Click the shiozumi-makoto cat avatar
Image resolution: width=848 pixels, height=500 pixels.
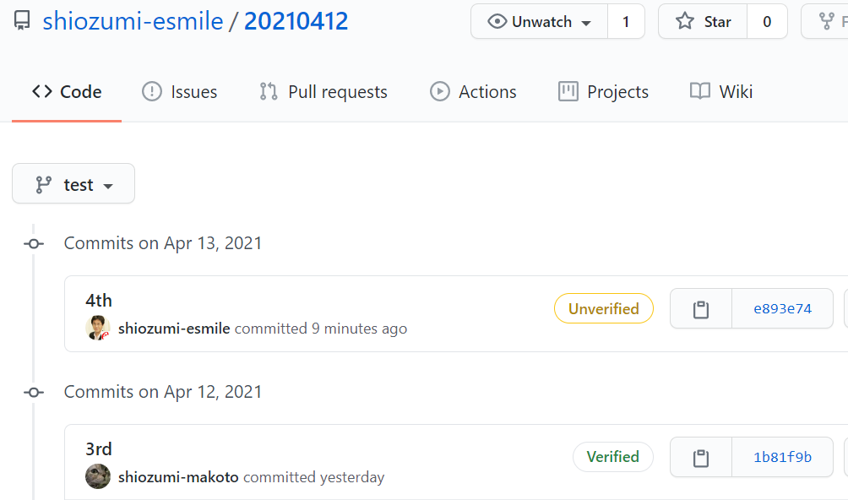pyautogui.click(x=98, y=476)
